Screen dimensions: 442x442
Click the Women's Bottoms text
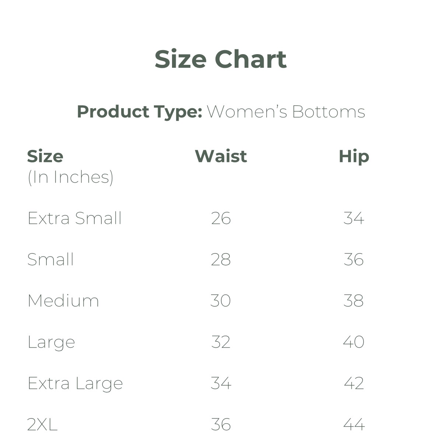[286, 112]
